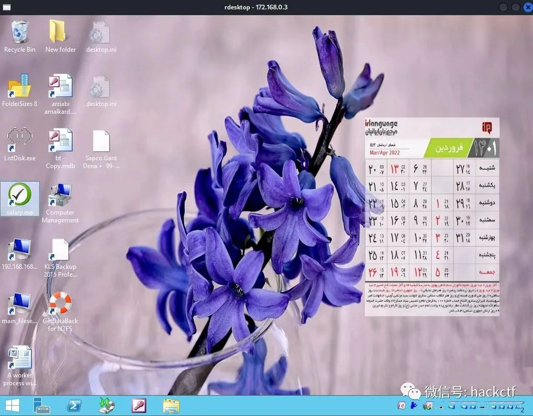Select the 'A worker process' document shortcut

20,366
